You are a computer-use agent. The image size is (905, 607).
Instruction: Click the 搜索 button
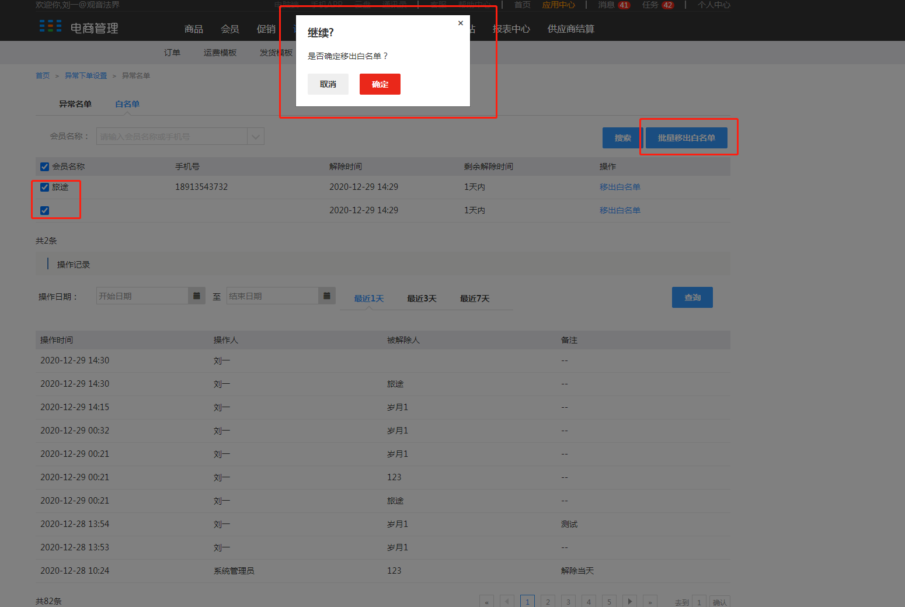622,138
